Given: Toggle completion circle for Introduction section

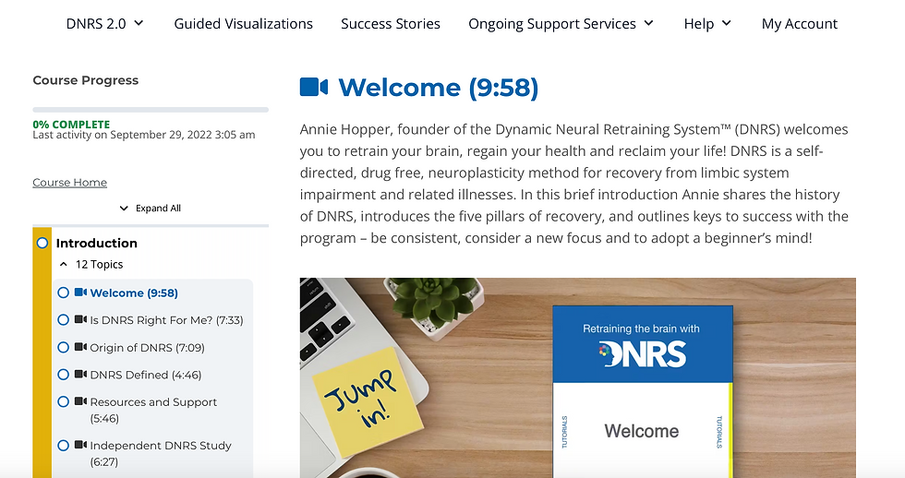Looking at the screenshot, I should [42, 243].
